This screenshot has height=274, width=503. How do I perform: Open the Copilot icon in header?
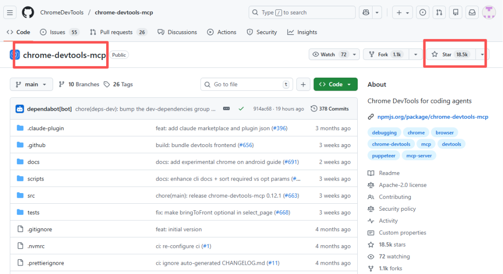tap(366, 13)
